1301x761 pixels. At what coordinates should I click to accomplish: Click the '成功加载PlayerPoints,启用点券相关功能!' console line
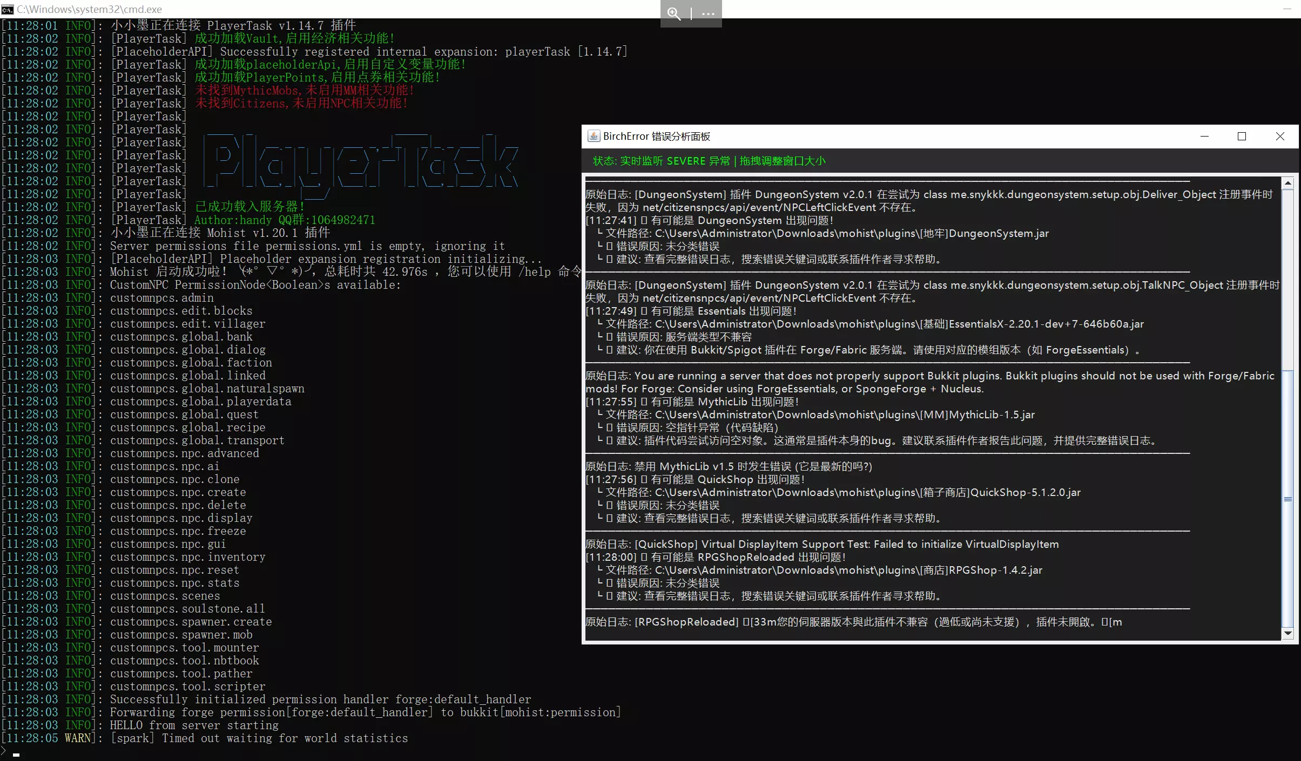click(221, 77)
